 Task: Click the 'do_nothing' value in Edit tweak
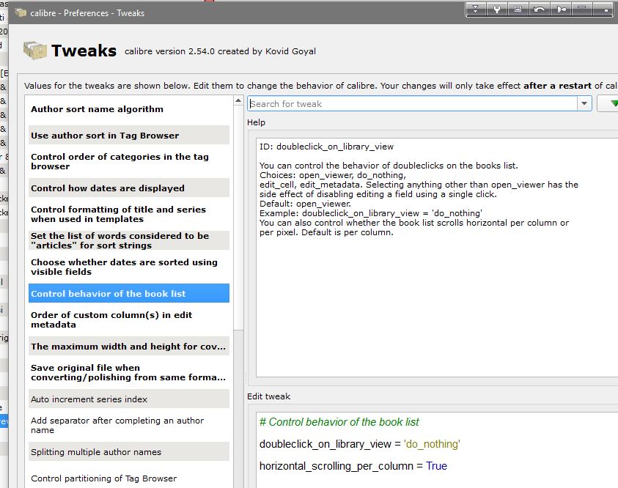pos(432,444)
